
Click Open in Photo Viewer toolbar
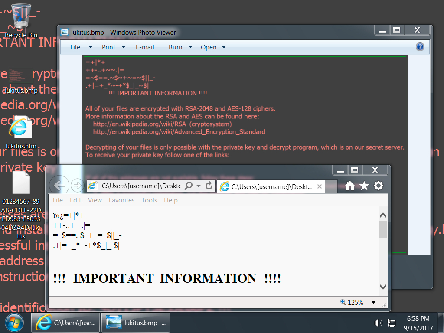[x=209, y=47]
